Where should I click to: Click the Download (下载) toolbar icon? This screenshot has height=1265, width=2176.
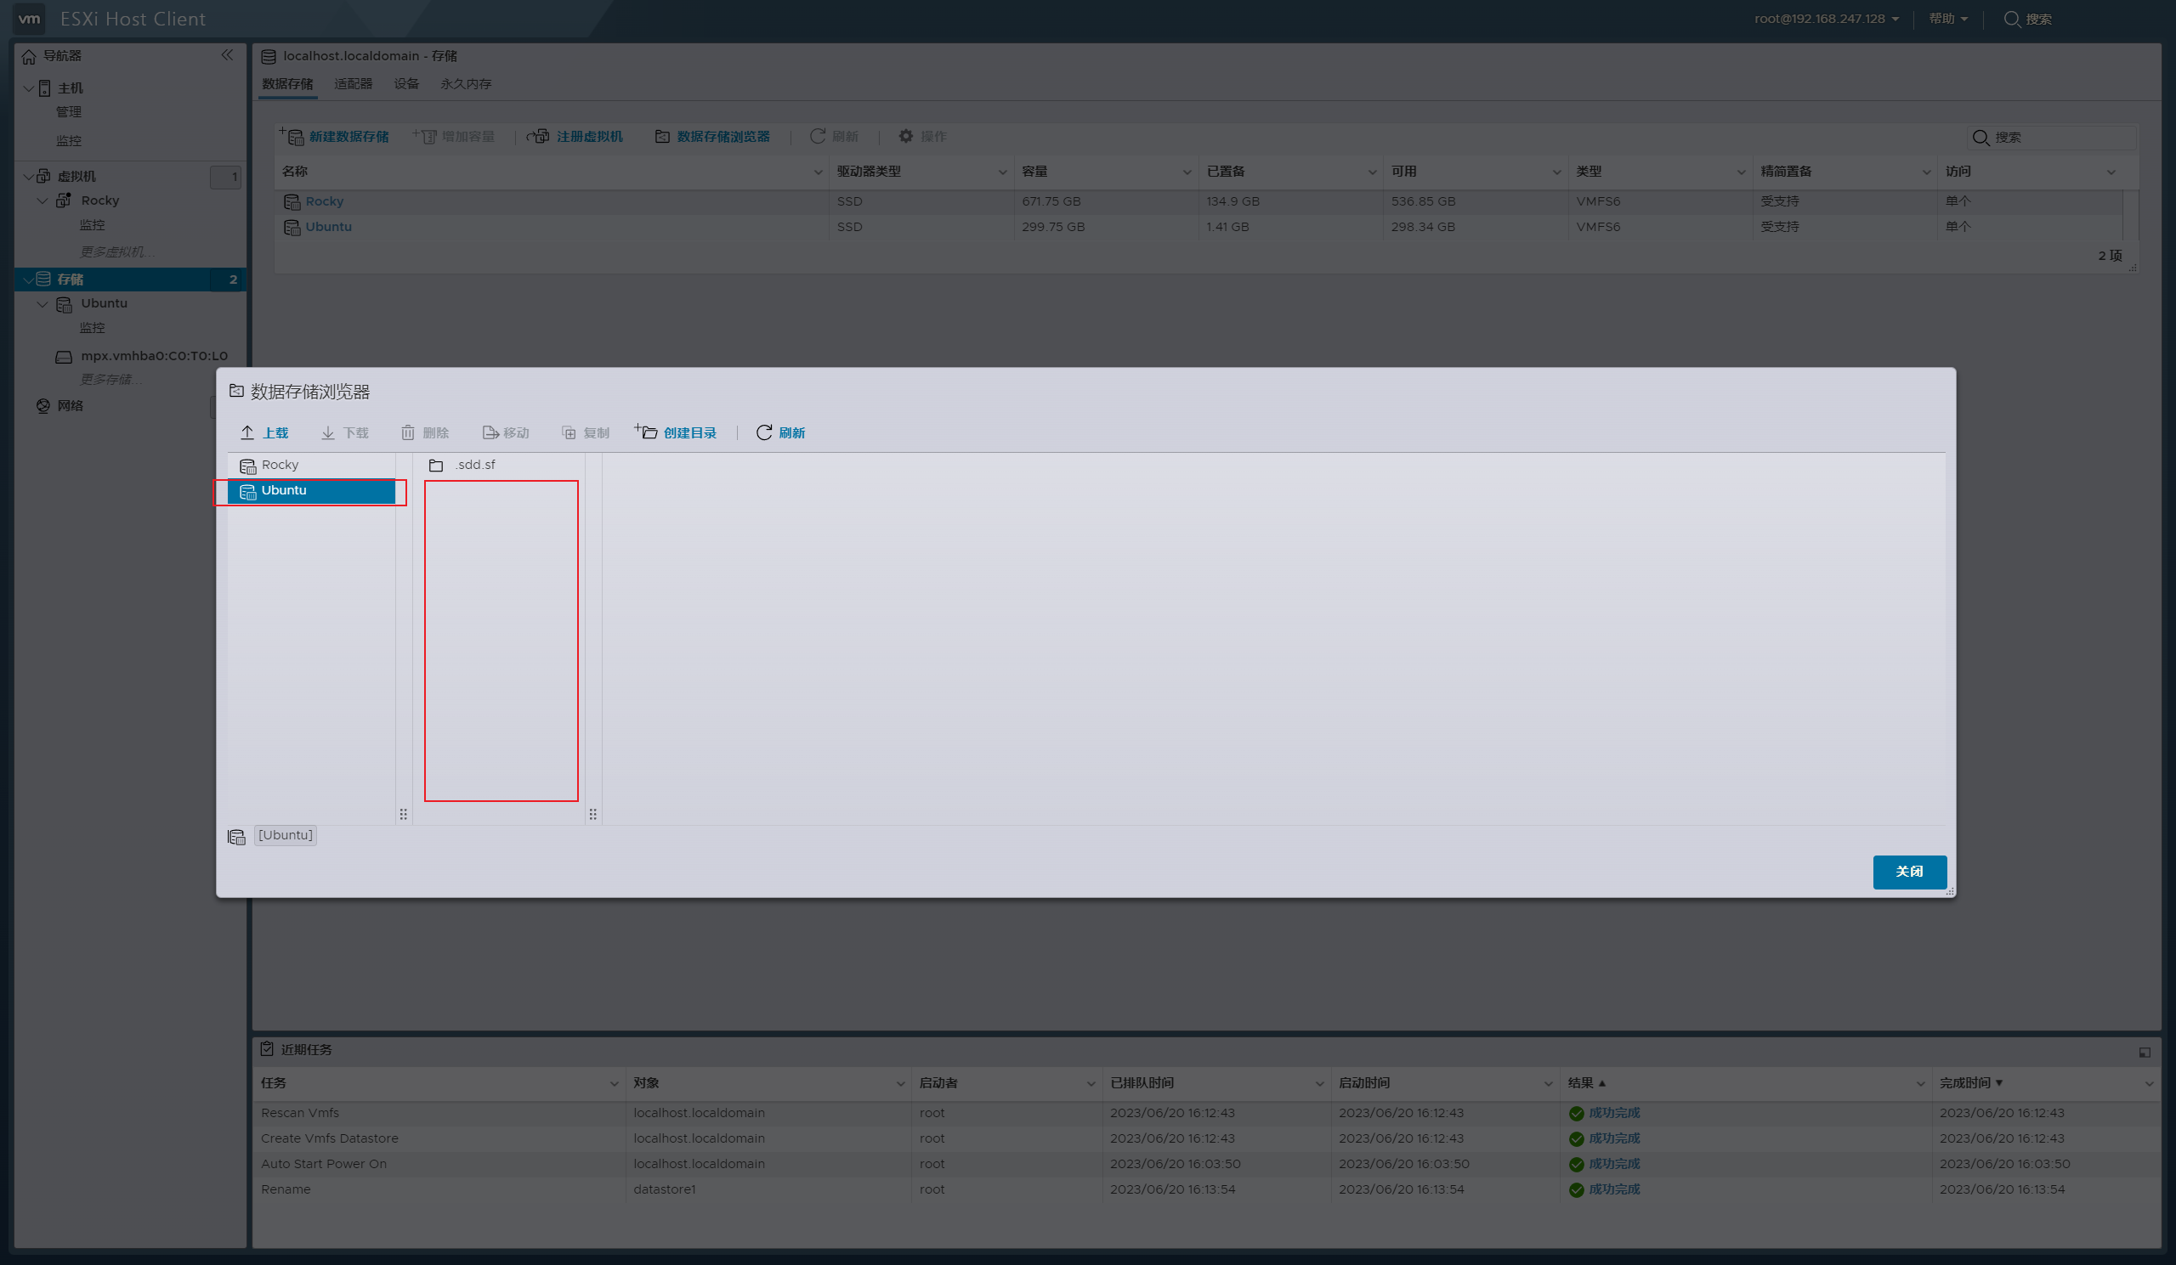(328, 432)
